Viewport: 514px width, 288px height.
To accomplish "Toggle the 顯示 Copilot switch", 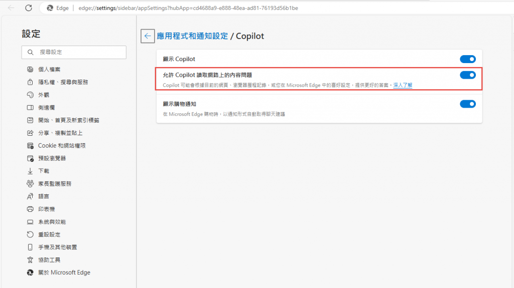I will pos(467,59).
